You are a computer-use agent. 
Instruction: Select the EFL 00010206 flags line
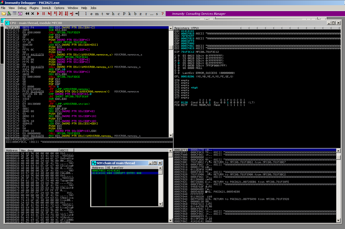(204, 77)
